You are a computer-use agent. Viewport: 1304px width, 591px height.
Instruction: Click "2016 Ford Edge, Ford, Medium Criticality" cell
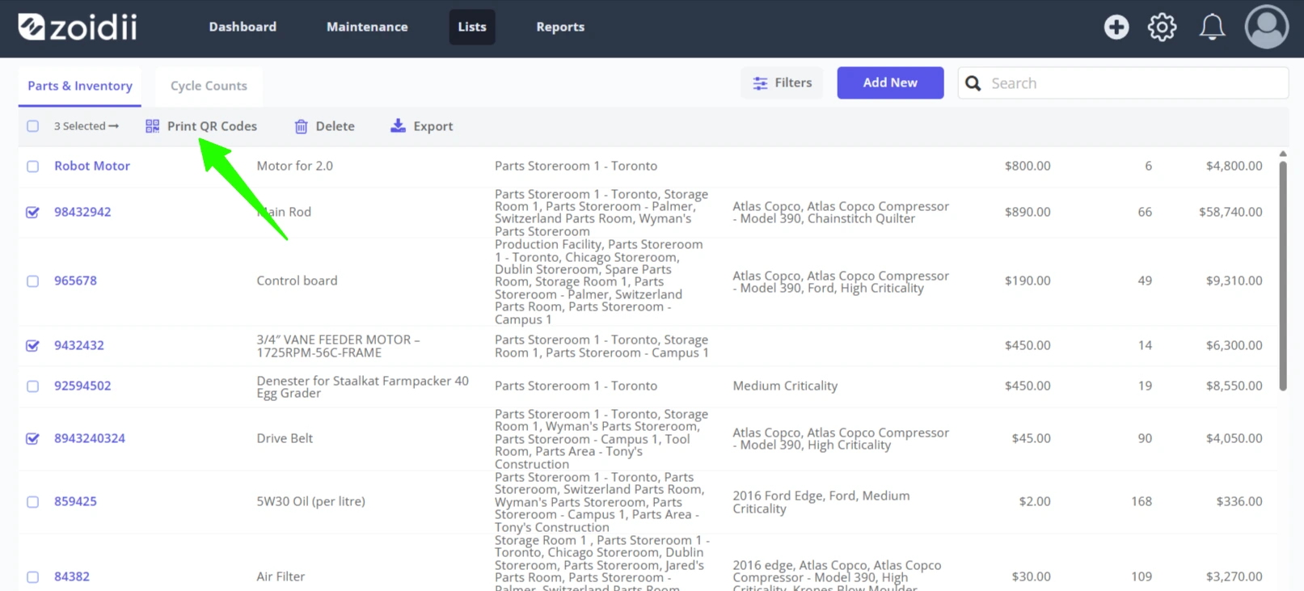pyautogui.click(x=821, y=502)
